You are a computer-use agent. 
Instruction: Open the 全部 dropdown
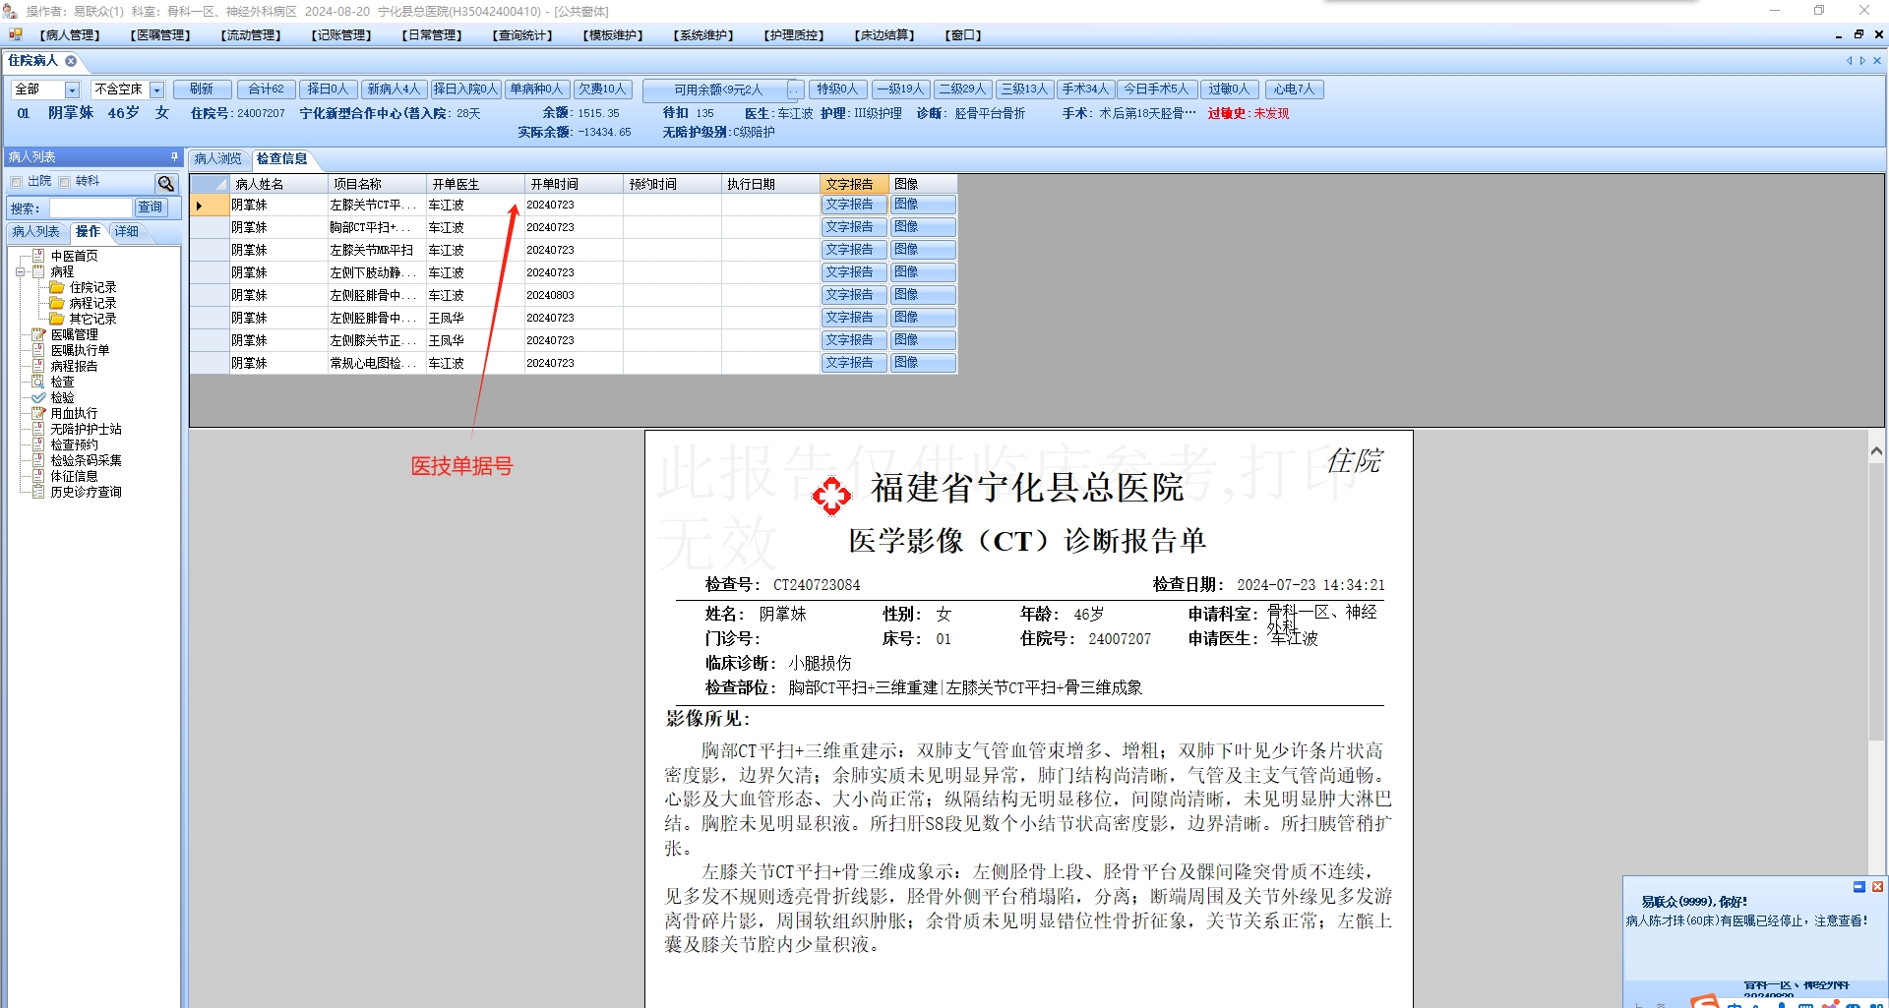coord(72,89)
